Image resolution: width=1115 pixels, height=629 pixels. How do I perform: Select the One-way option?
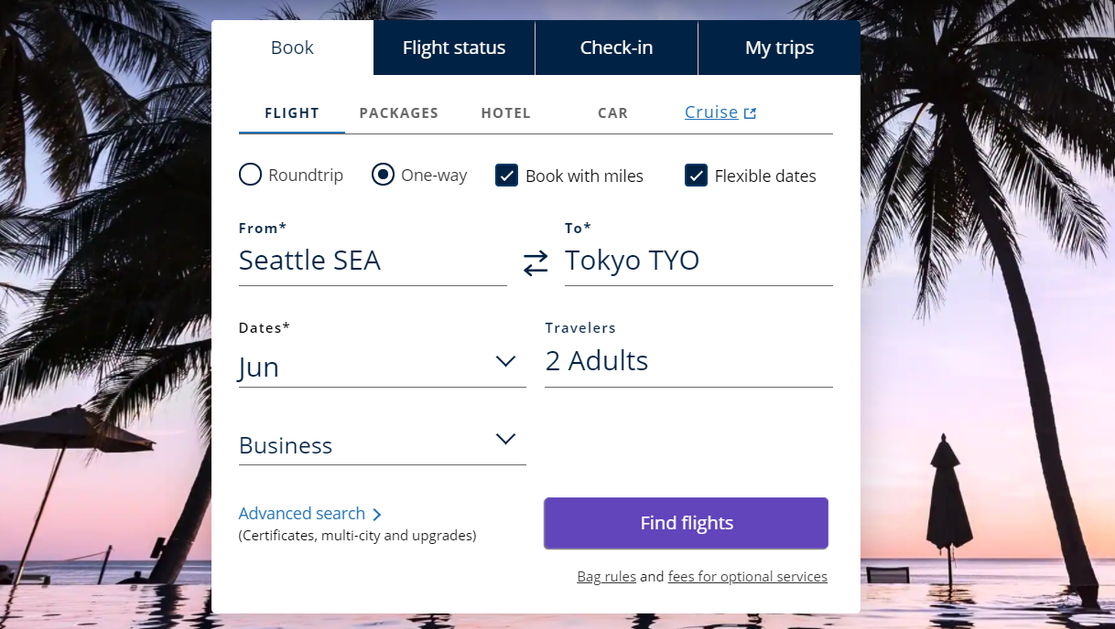pyautogui.click(x=383, y=174)
